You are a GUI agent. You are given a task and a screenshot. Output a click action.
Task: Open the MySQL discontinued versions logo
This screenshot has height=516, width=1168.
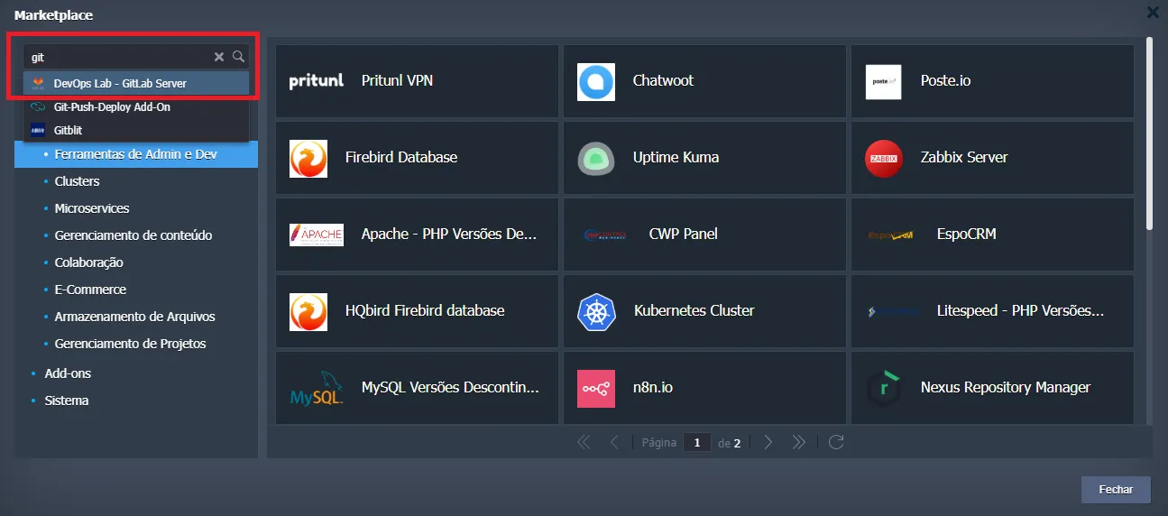(317, 390)
